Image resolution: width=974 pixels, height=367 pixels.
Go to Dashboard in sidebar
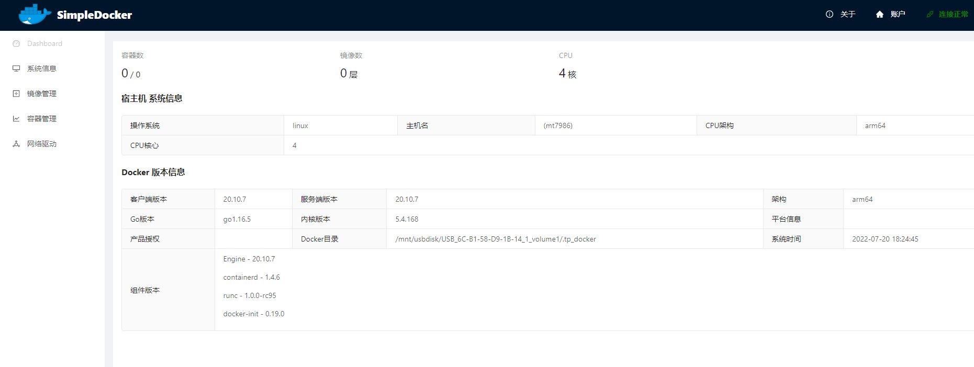(44, 43)
